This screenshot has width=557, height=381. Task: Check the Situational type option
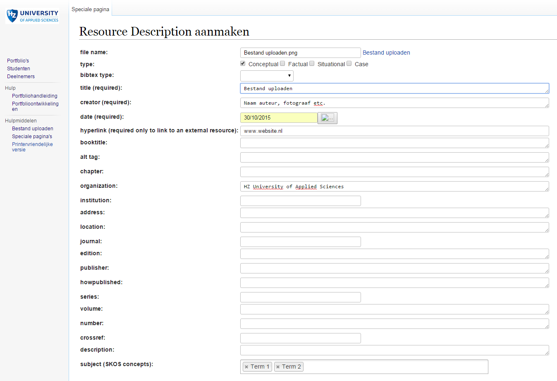click(x=312, y=63)
